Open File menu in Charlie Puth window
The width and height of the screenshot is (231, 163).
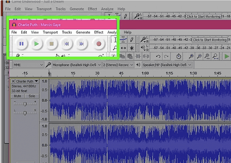14,32
